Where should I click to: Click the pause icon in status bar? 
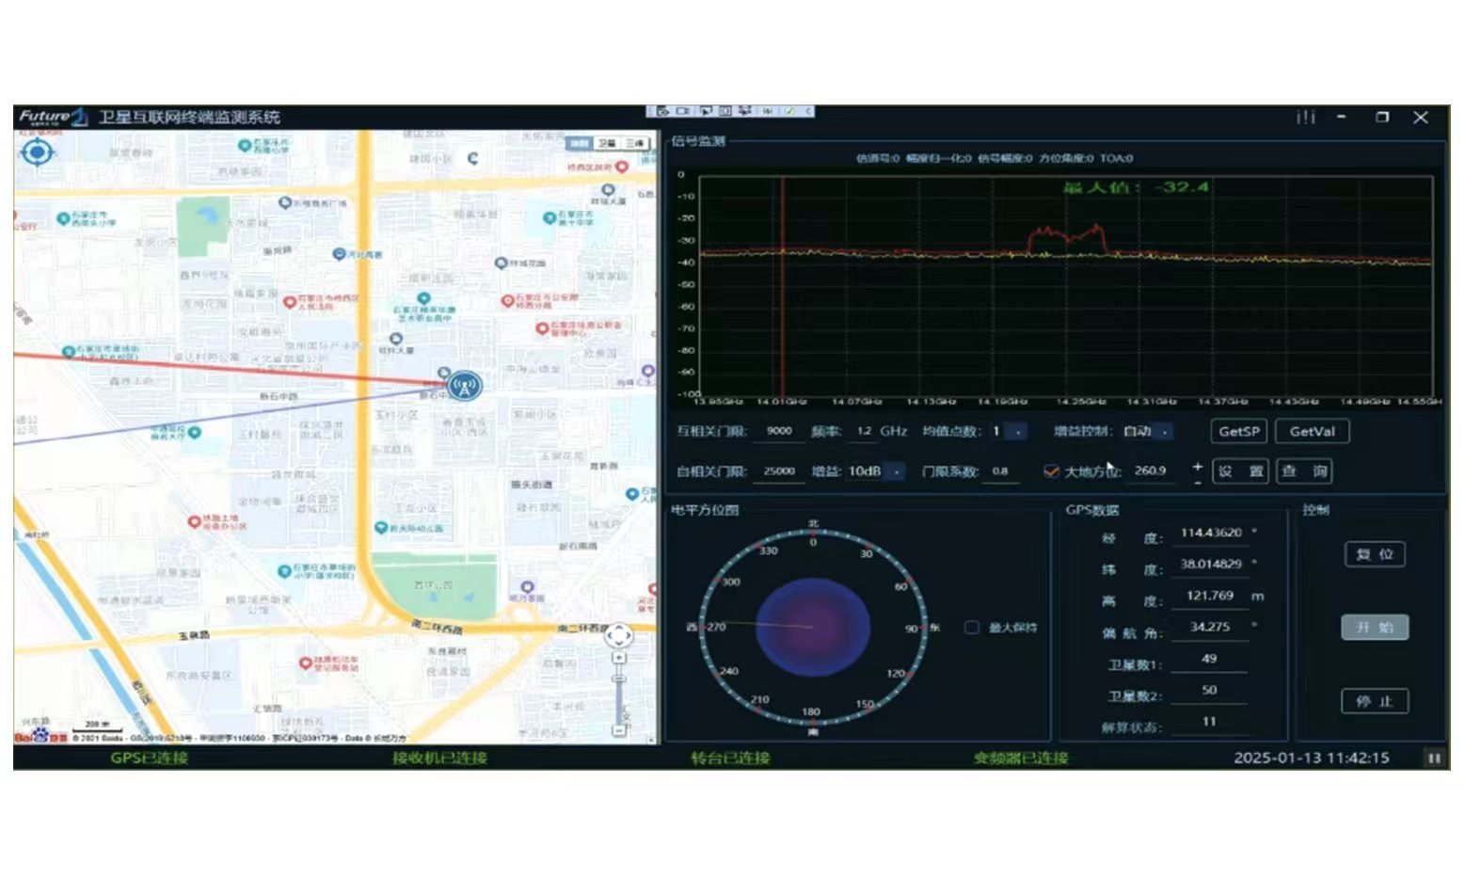[1434, 758]
